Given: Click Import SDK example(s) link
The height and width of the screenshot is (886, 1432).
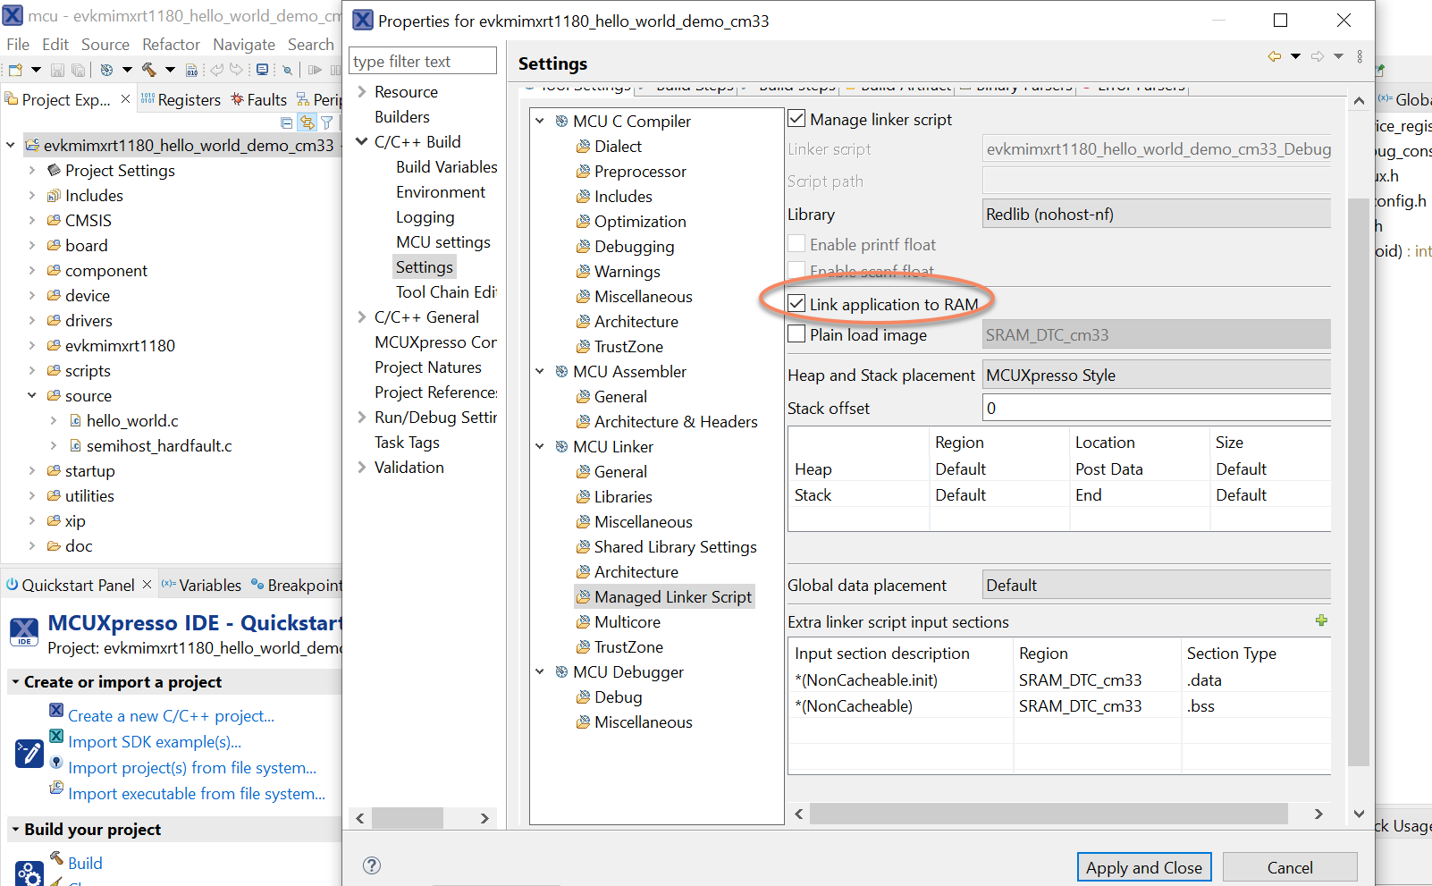Looking at the screenshot, I should point(155,741).
